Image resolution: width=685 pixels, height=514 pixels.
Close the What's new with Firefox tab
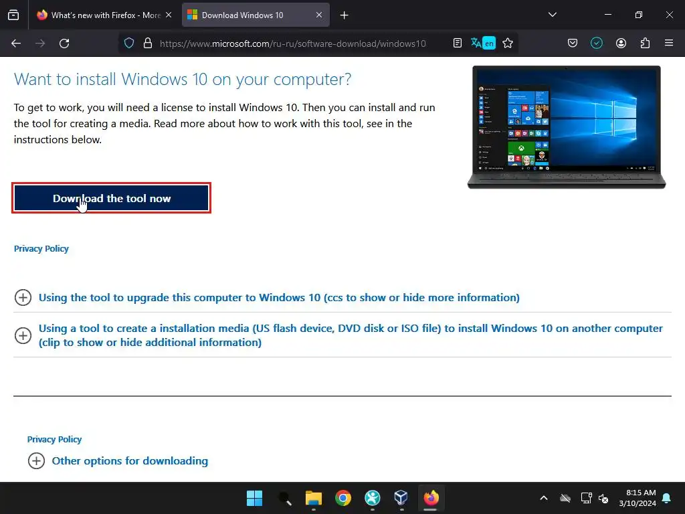click(169, 15)
